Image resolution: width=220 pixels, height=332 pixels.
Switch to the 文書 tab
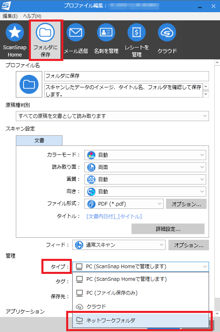(x=39, y=141)
